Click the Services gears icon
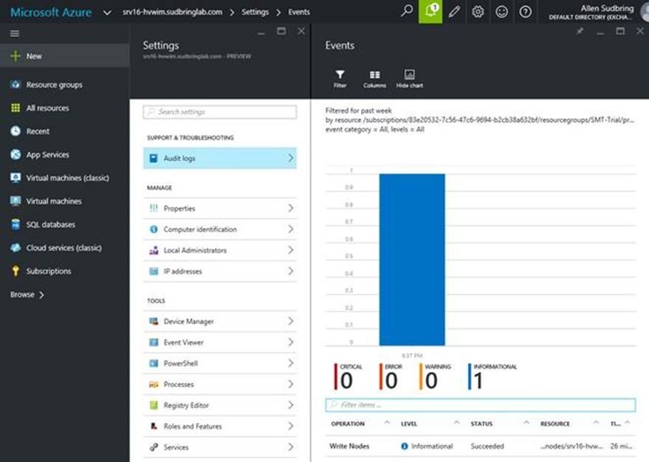The width and height of the screenshot is (649, 462). (x=154, y=447)
